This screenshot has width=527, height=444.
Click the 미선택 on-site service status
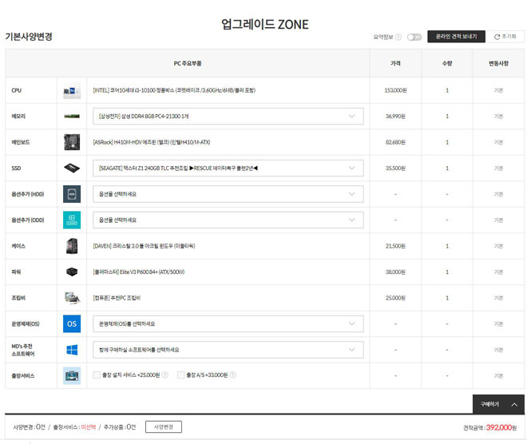[x=89, y=427]
